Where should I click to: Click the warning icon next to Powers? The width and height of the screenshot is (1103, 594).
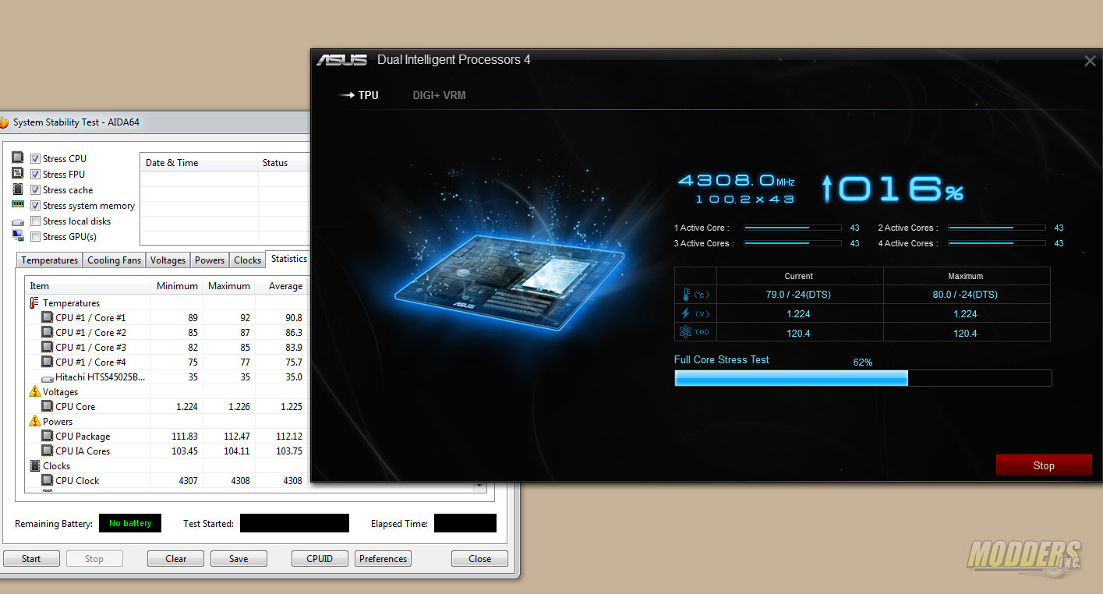pos(34,421)
